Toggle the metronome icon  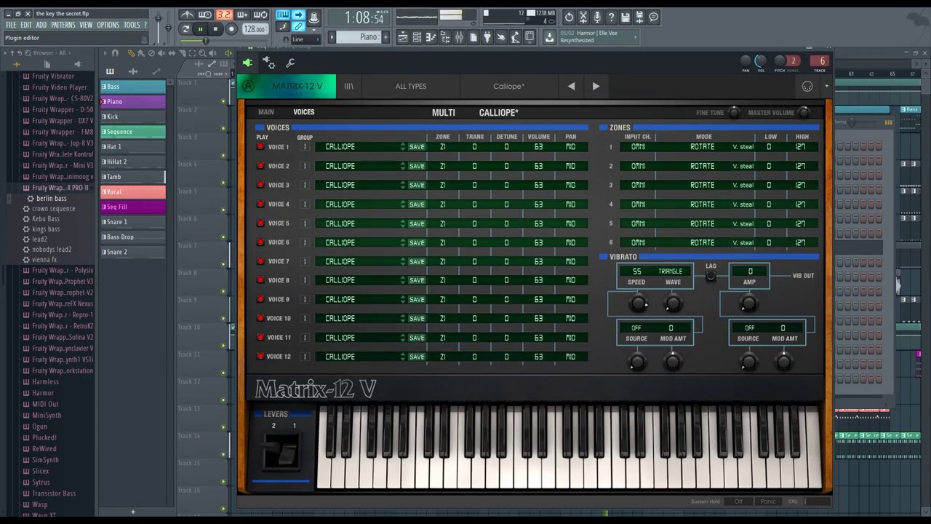point(187,15)
